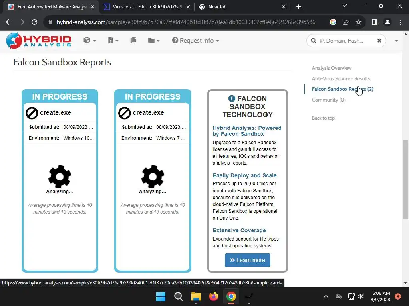Open the Chrome three-dot menu
Viewport: 409px width, 306px height.
tap(400, 22)
